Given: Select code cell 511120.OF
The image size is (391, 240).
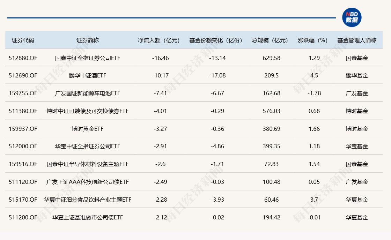Looking at the screenshot, I should (23, 182).
